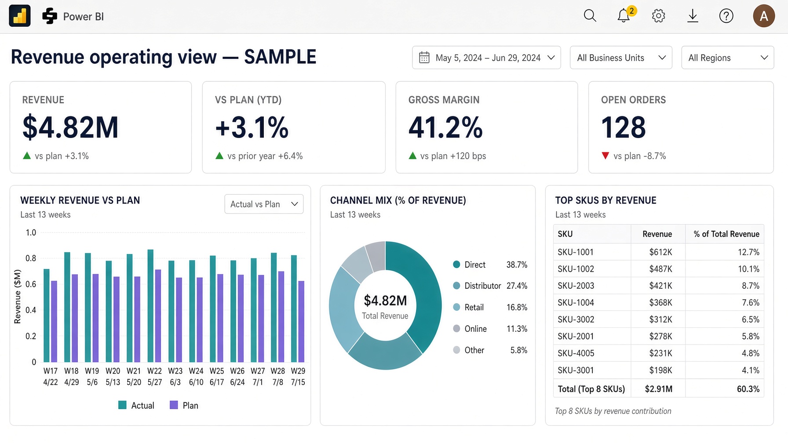This screenshot has height=443, width=788.
Task: Expand the All Business Units filter
Action: coord(621,58)
